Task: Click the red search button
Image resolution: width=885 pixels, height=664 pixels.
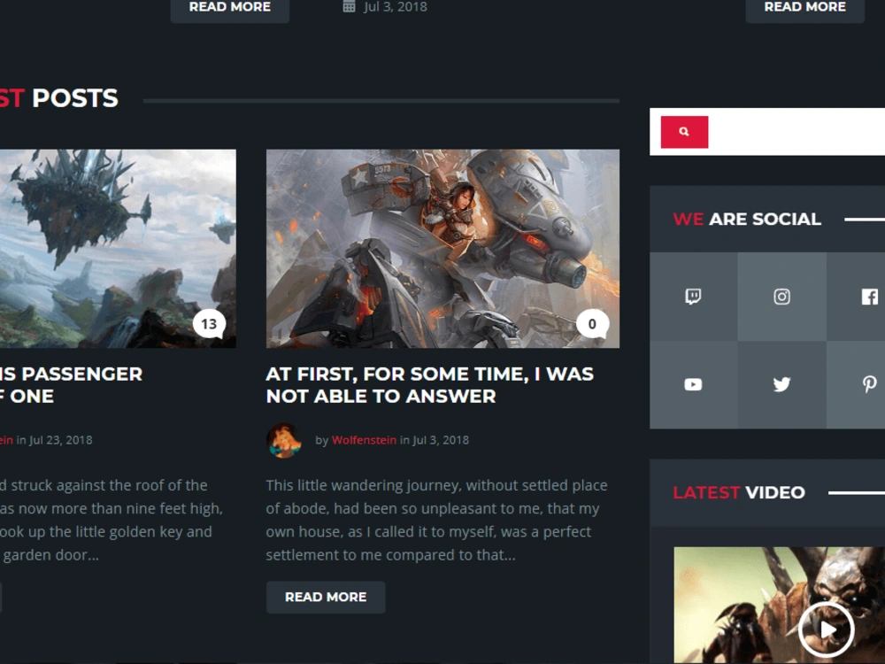Action: pos(684,132)
